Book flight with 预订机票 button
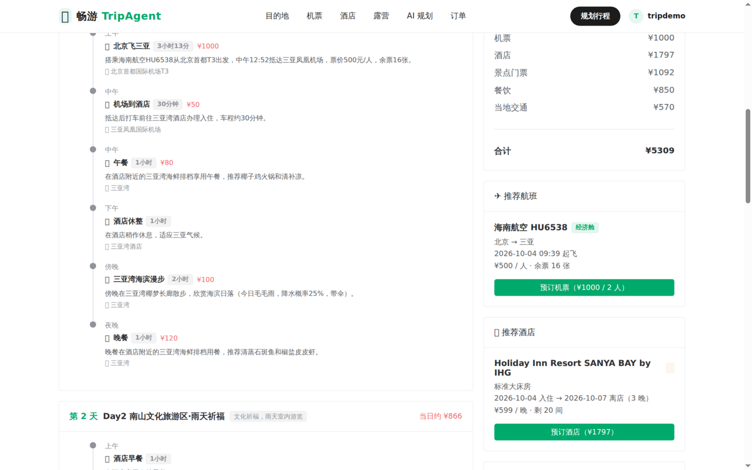This screenshot has width=752, height=470. click(x=584, y=288)
